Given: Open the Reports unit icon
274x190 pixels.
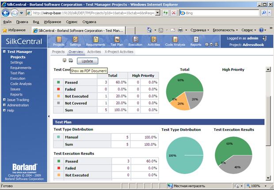Looking at the screenshot, I should pyautogui.click(x=196, y=41).
